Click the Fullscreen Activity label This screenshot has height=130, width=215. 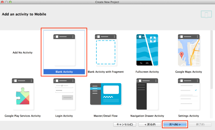point(147,72)
